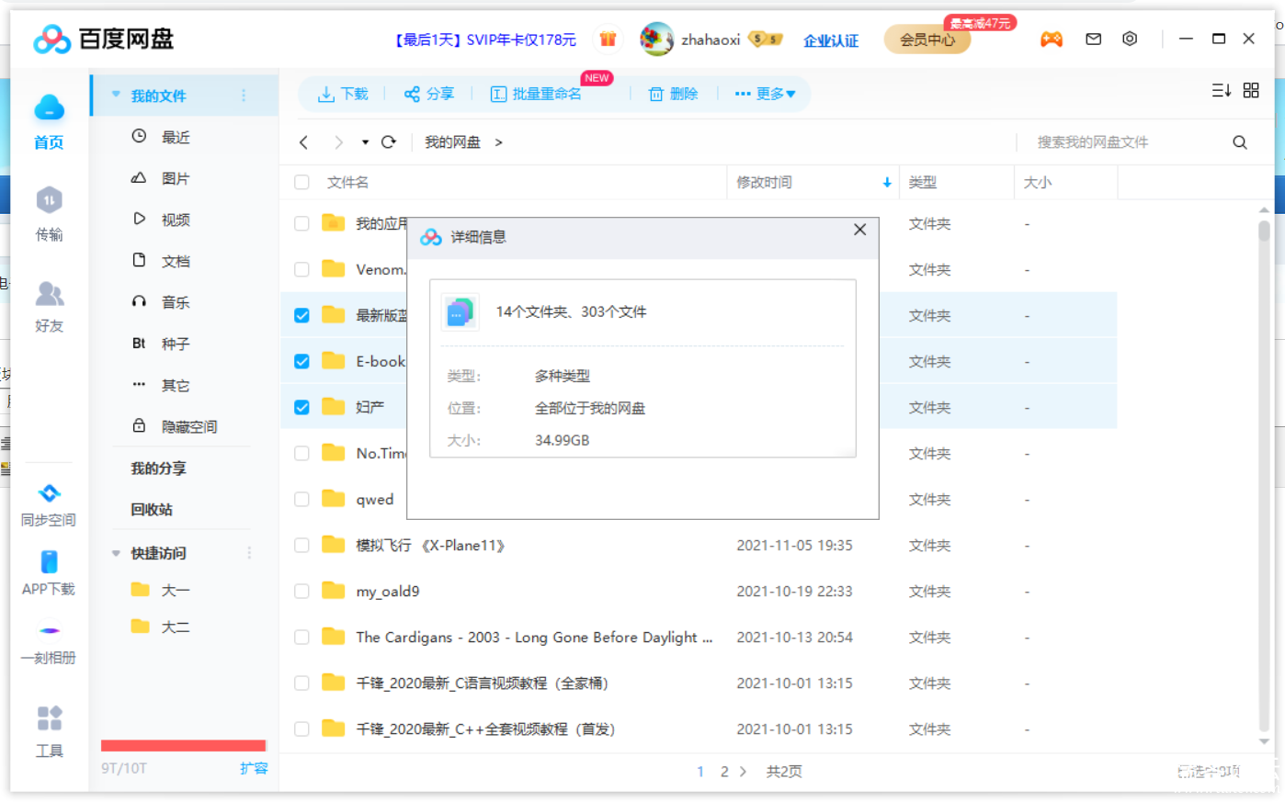The height and width of the screenshot is (802, 1285).
Task: Go forward with the right arrow
Action: [338, 141]
